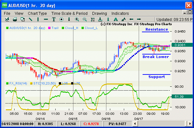Click the H: 0.9305 status field

click(x=45, y=124)
